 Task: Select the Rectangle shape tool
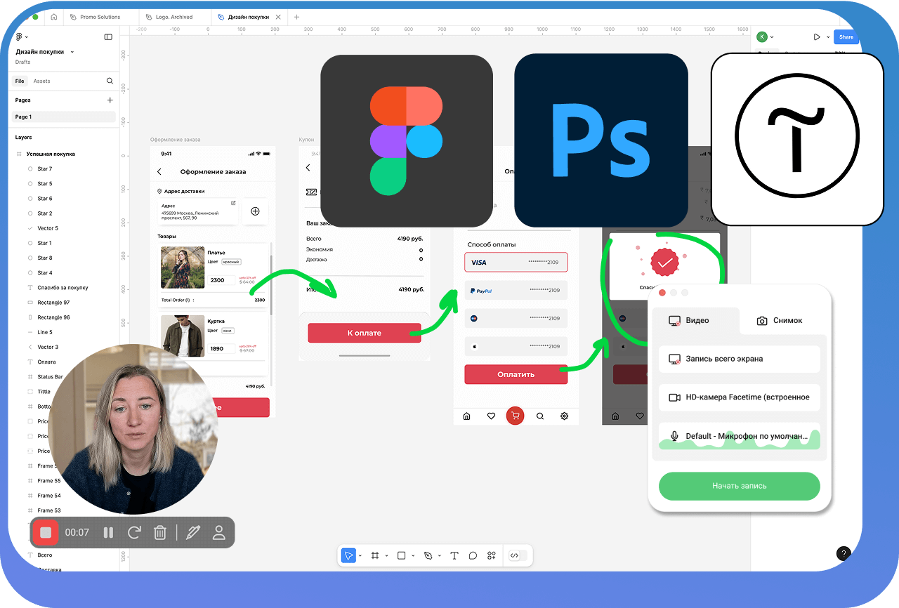[402, 555]
